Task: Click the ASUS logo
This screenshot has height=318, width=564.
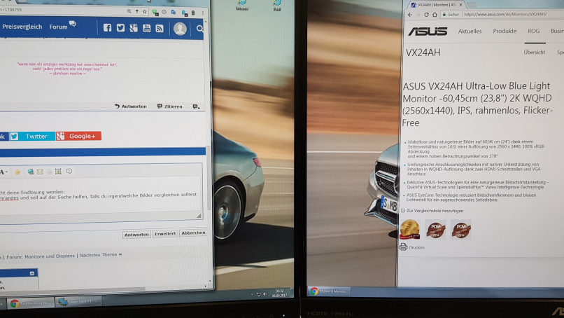Action: [428, 32]
